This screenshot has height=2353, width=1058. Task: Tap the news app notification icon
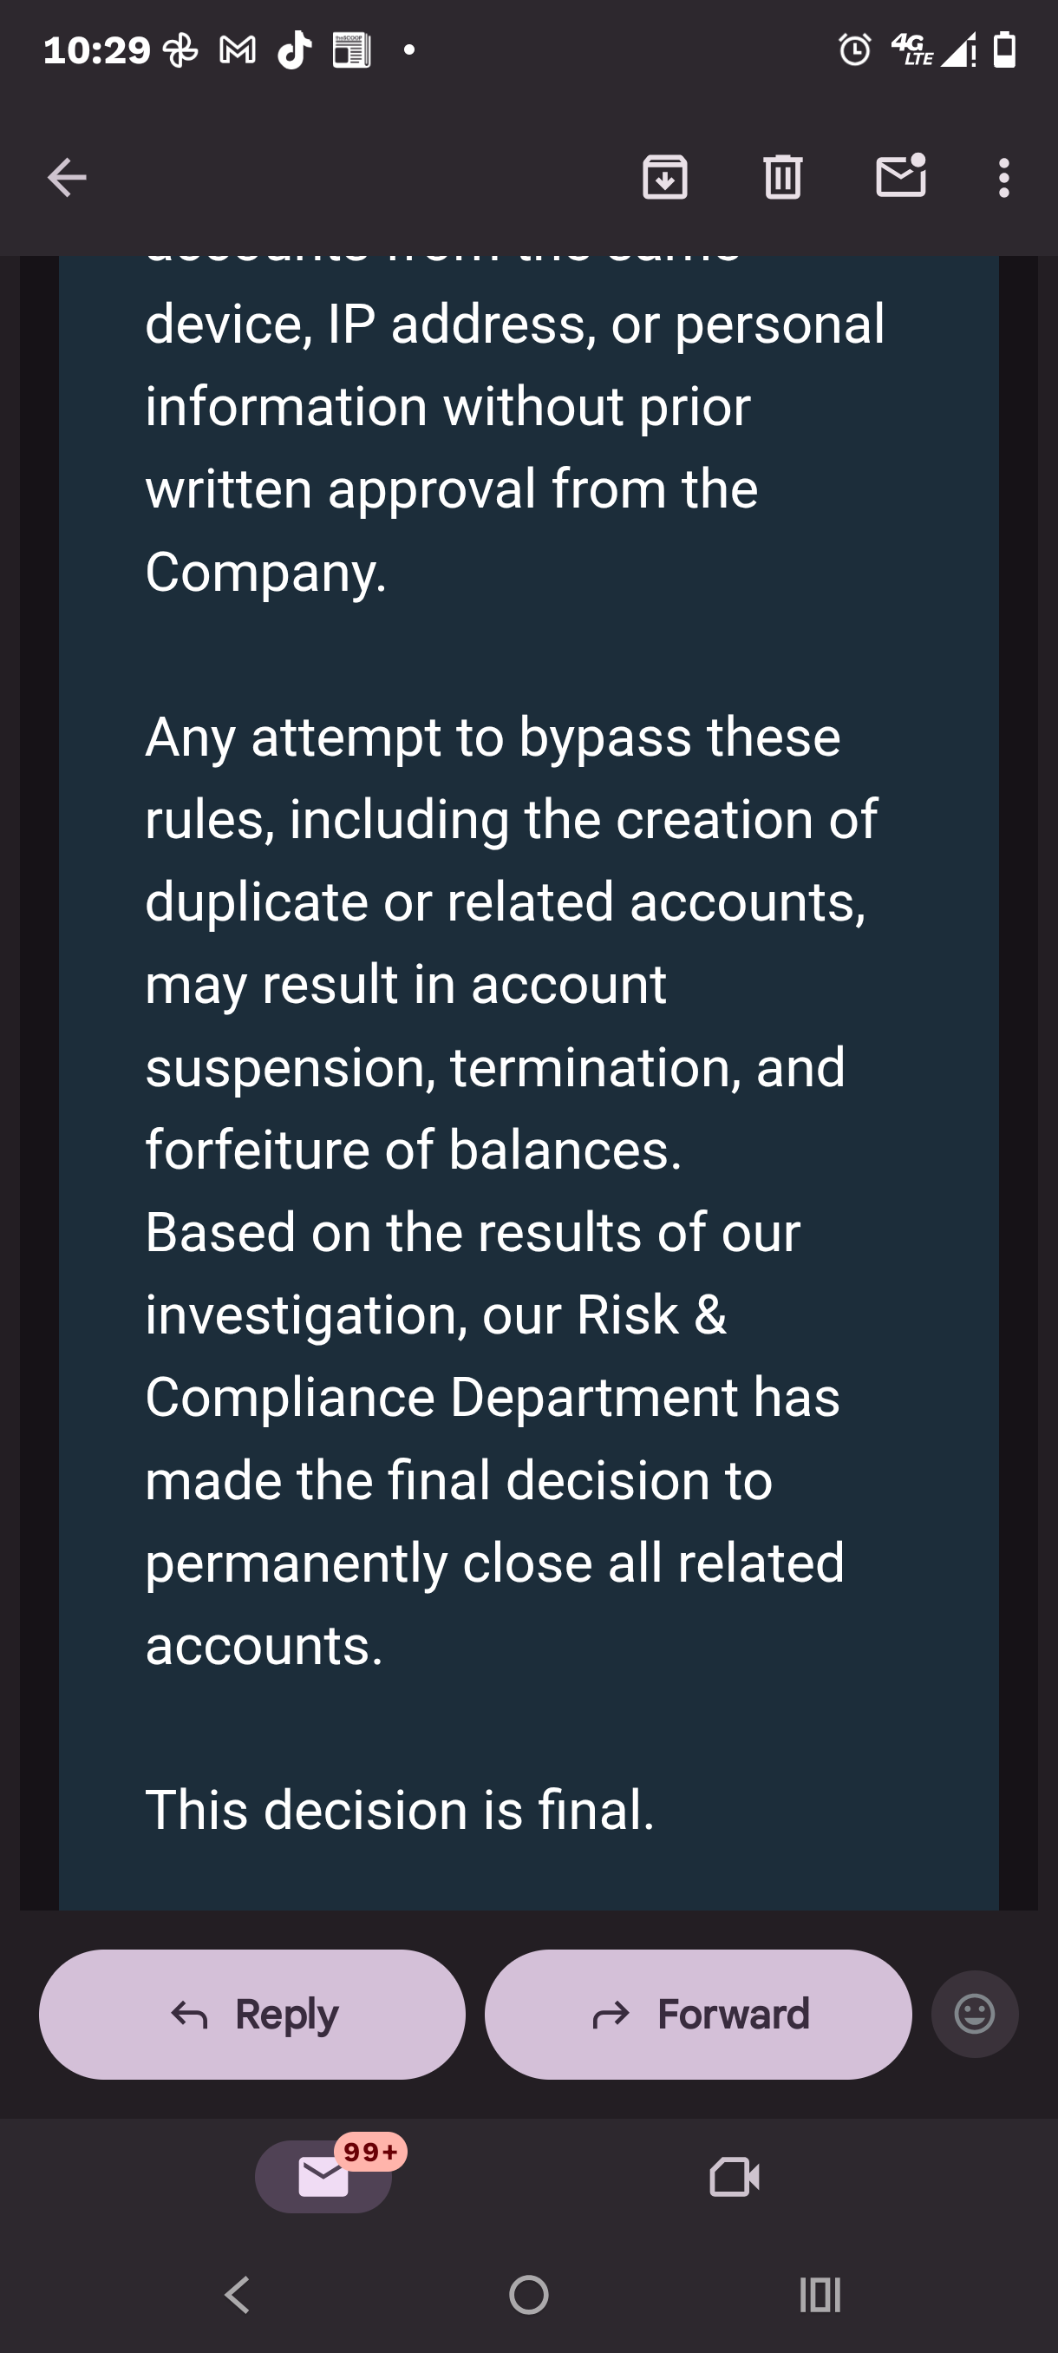[351, 50]
